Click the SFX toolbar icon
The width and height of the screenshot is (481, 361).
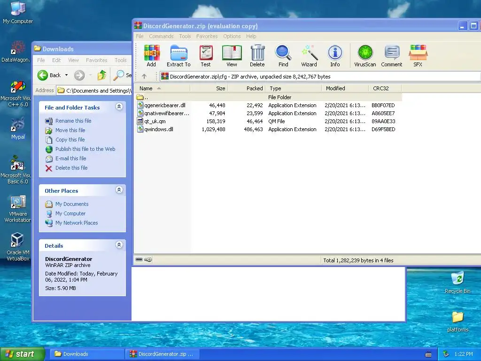click(418, 56)
